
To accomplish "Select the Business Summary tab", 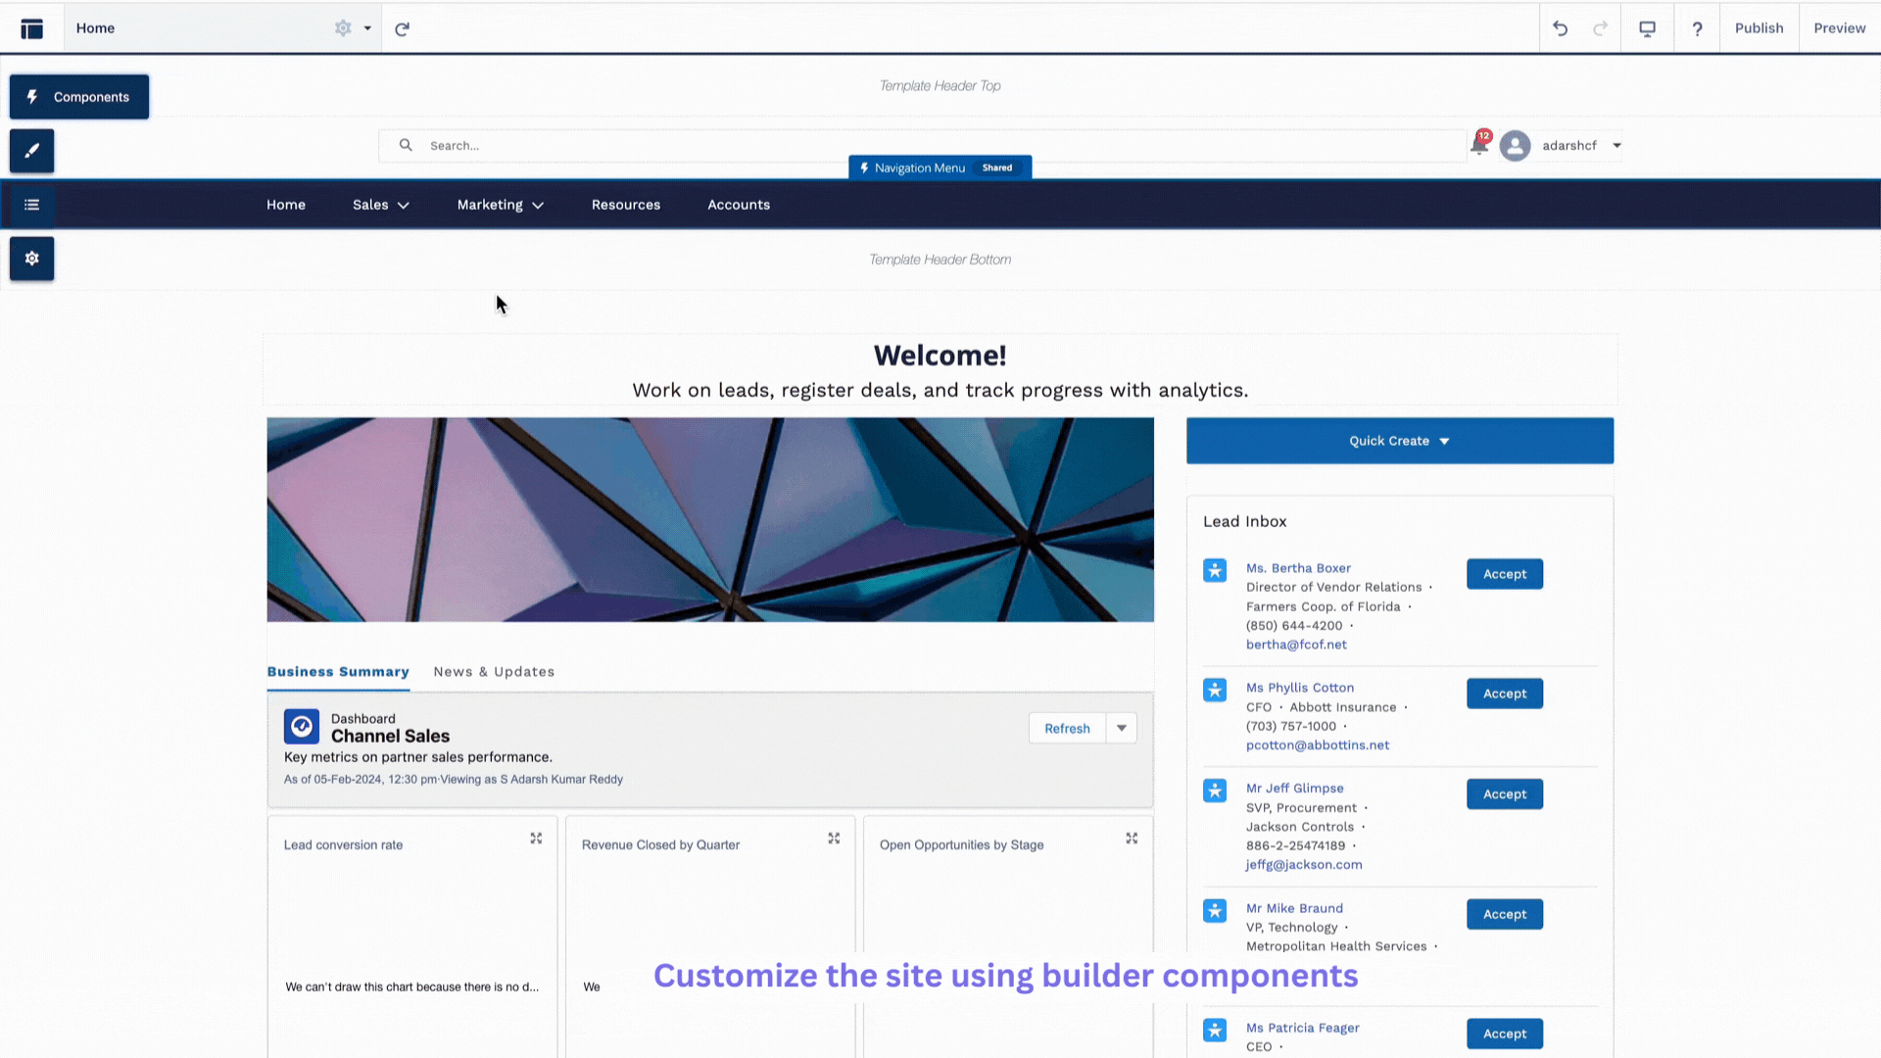I will click(337, 670).
